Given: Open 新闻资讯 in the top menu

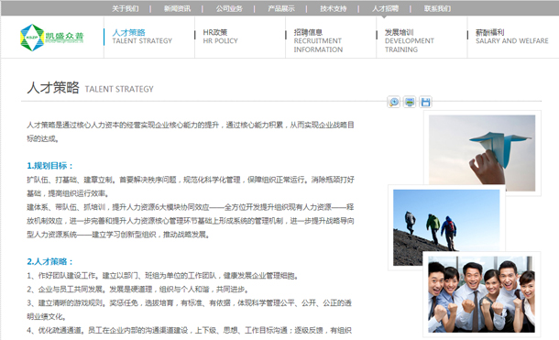Looking at the screenshot, I should point(177,8).
